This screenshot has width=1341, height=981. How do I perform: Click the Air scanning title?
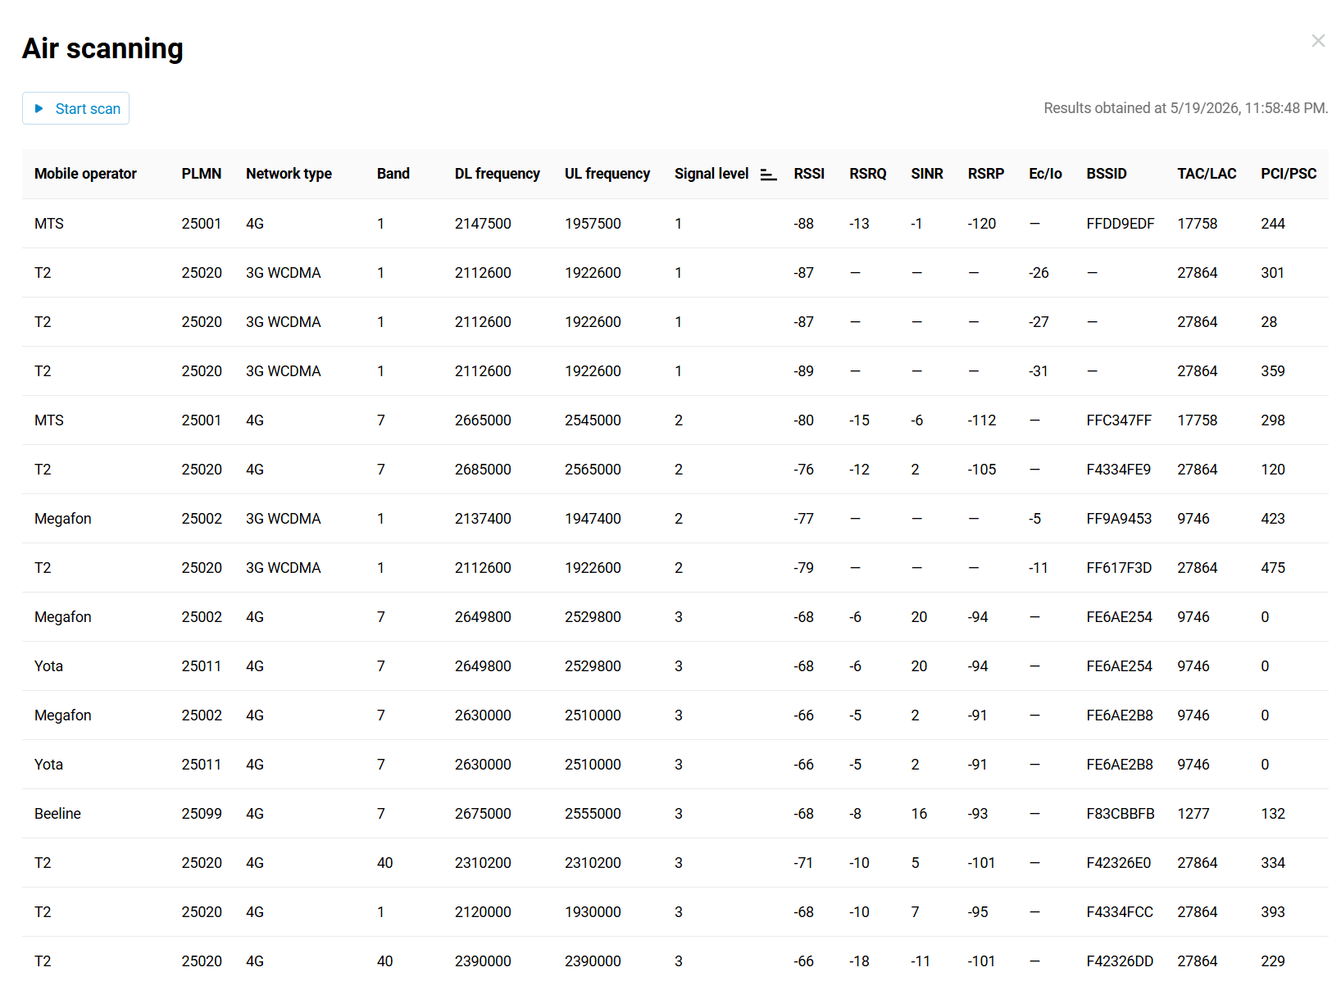[102, 48]
